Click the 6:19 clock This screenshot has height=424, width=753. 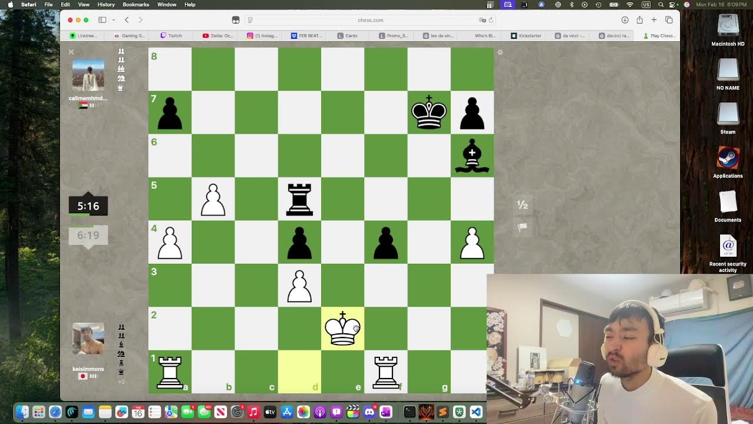click(88, 236)
